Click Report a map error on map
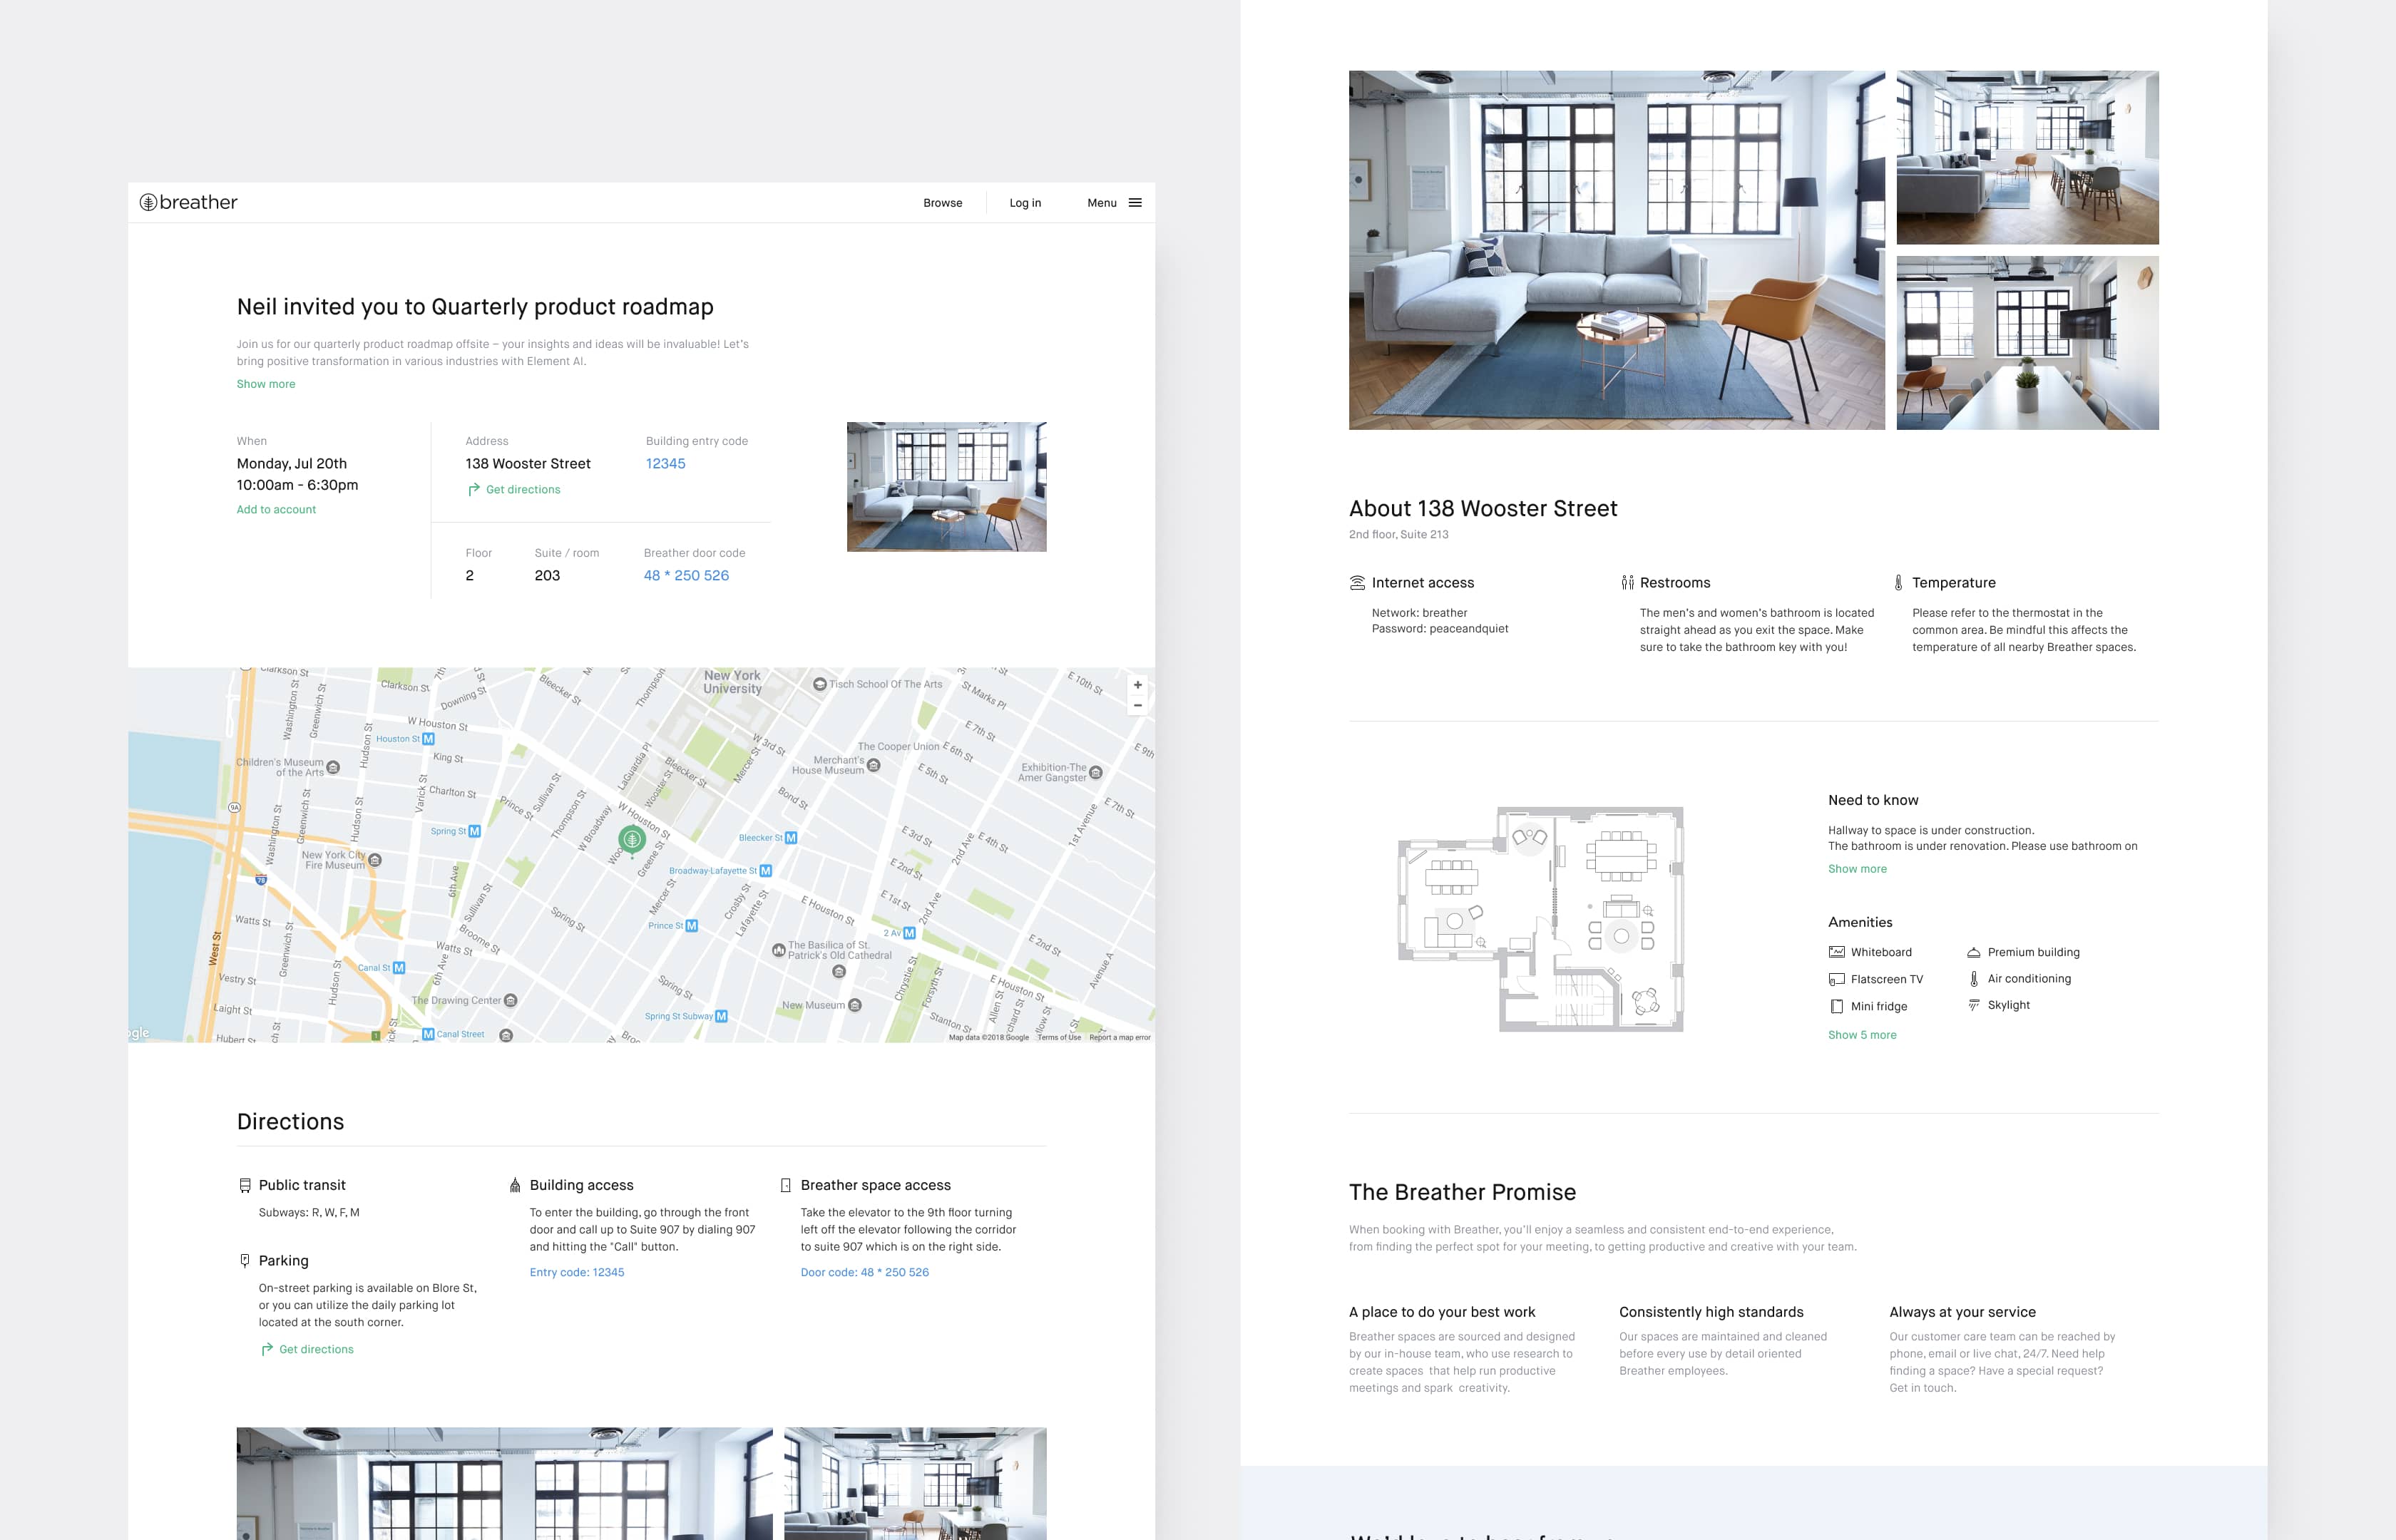The image size is (2396, 1540). 1120,1037
